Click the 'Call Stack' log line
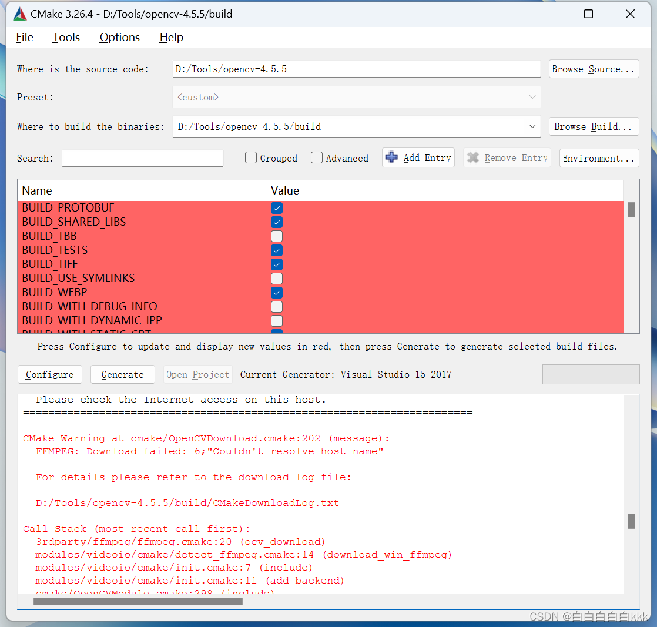 136,529
